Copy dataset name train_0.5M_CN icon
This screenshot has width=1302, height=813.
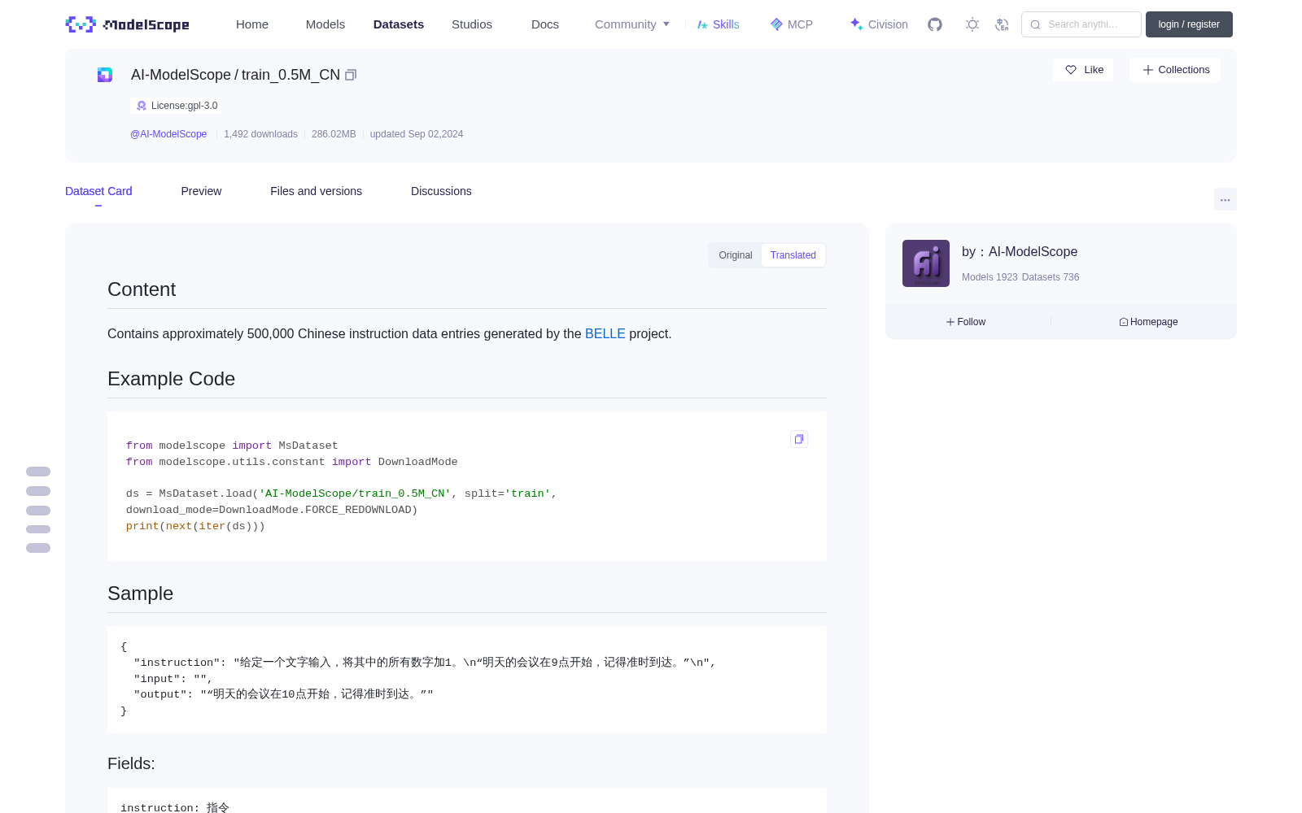pos(351,75)
